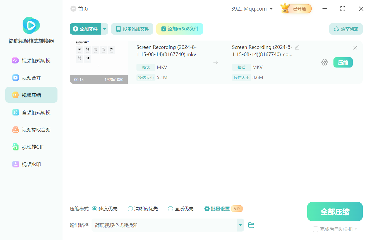Expand the 添加文件 dropdown arrow
The height and width of the screenshot is (240, 370).
[104, 29]
